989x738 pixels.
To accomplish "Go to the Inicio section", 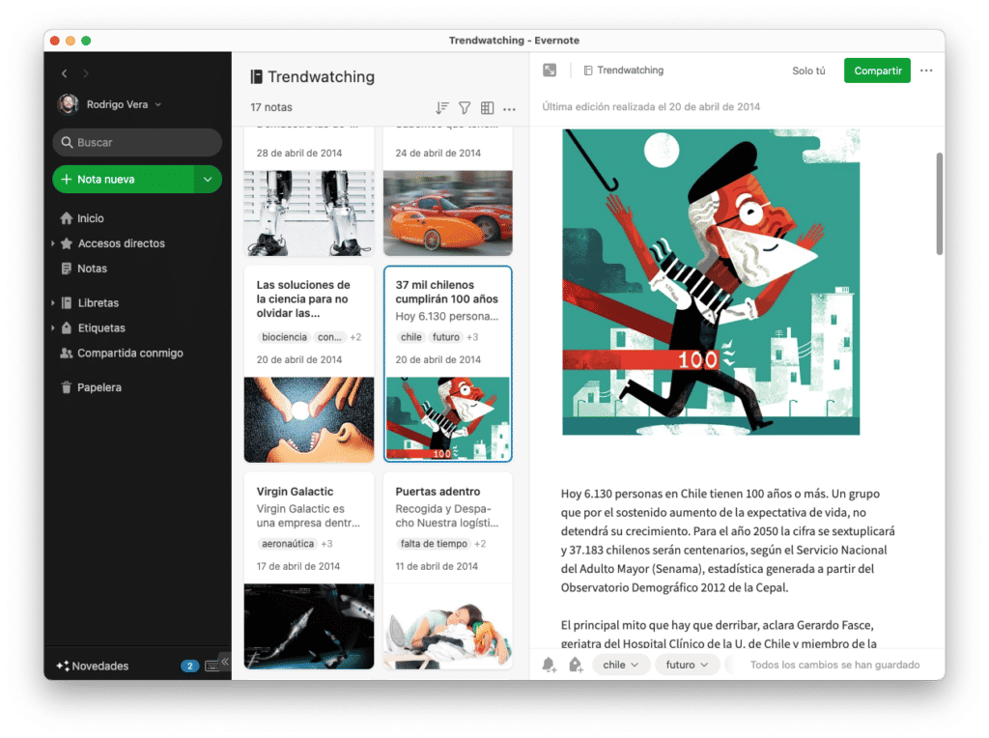I will pyautogui.click(x=89, y=217).
